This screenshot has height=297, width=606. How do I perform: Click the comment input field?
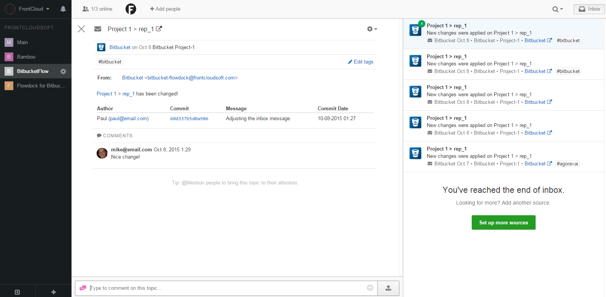(x=226, y=288)
